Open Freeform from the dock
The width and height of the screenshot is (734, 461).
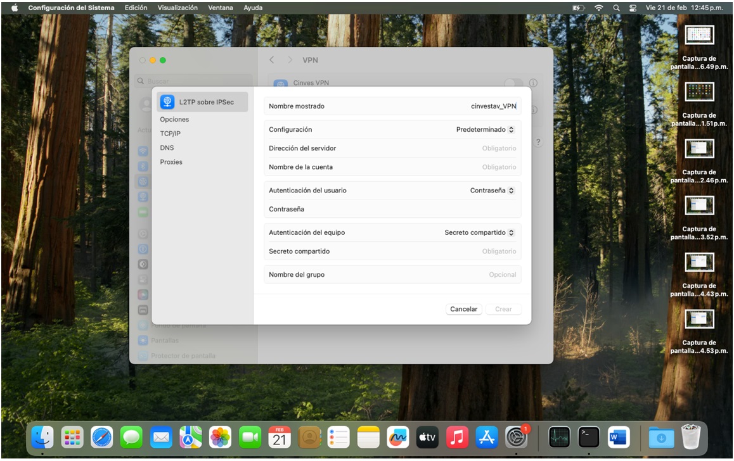pyautogui.click(x=398, y=437)
